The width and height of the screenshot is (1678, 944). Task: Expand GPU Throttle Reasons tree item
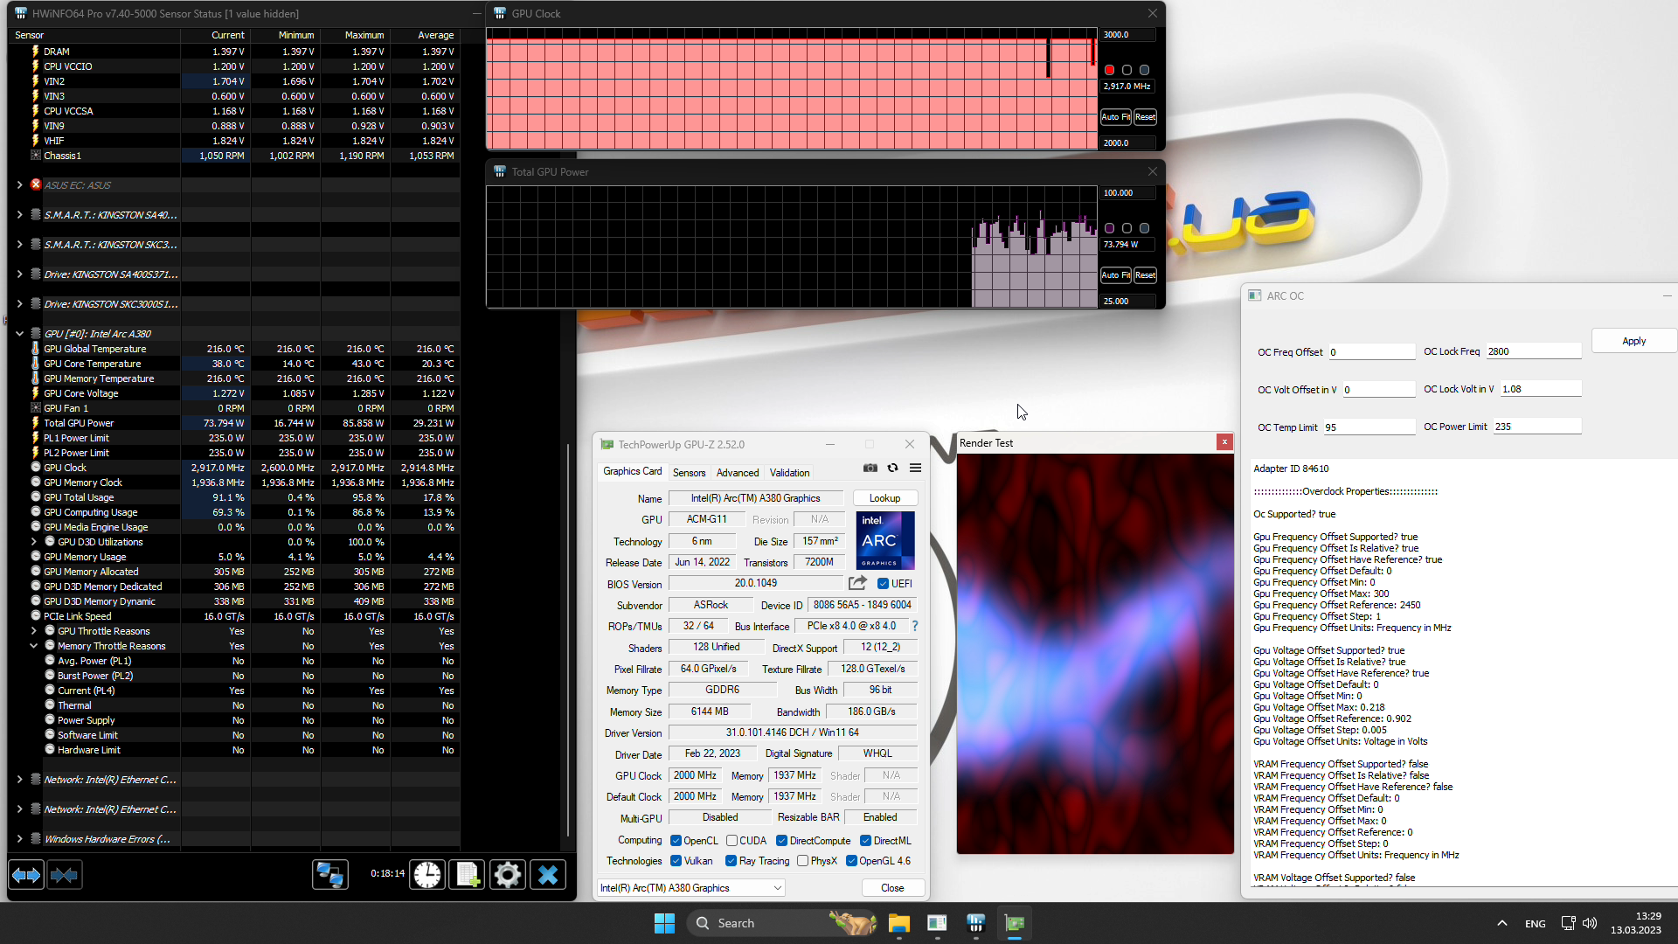pos(34,631)
